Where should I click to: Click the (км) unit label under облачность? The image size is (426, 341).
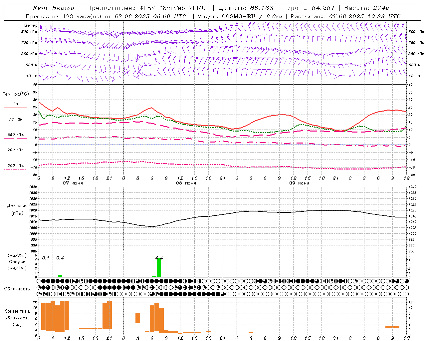click(17, 324)
